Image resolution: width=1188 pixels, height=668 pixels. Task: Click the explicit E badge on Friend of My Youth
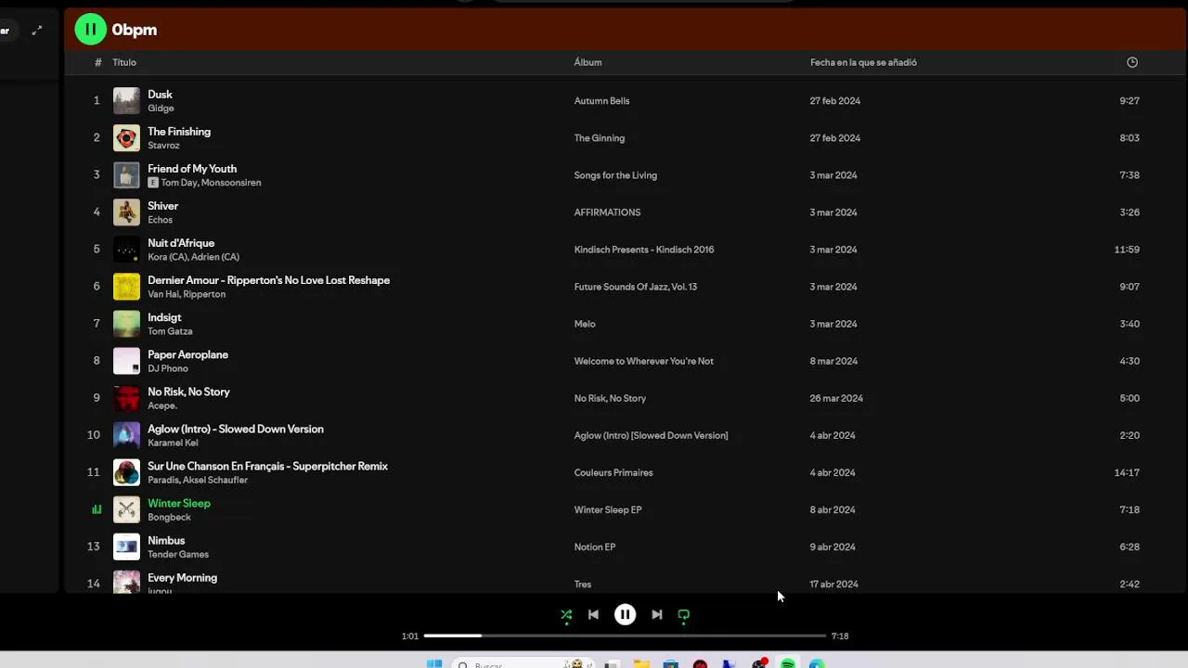tap(153, 183)
